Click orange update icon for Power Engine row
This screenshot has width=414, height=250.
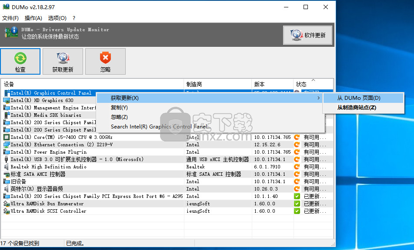[297, 152]
